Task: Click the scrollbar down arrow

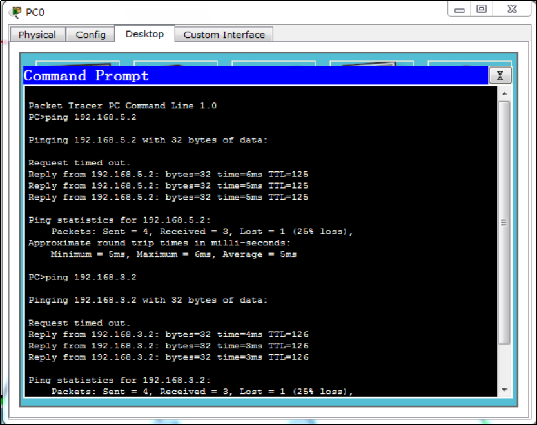Action: click(x=505, y=390)
